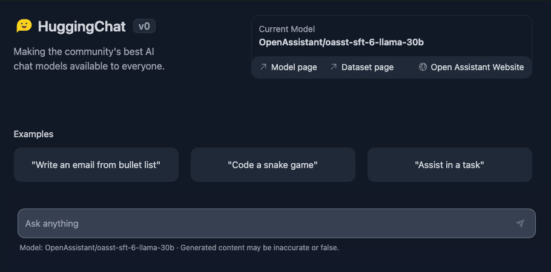Click the arrow icon next to Model page
The width and height of the screenshot is (551, 272).
(263, 66)
